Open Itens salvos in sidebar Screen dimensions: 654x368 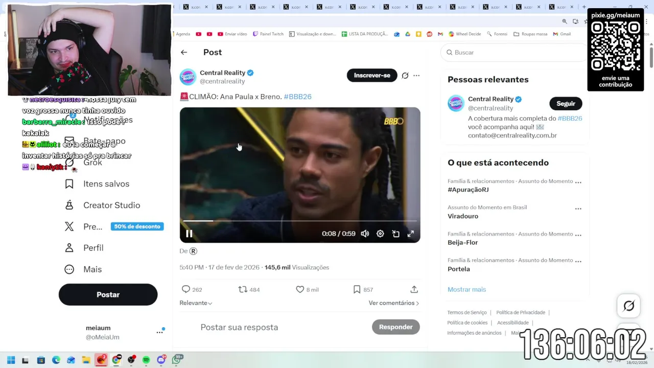(97, 184)
